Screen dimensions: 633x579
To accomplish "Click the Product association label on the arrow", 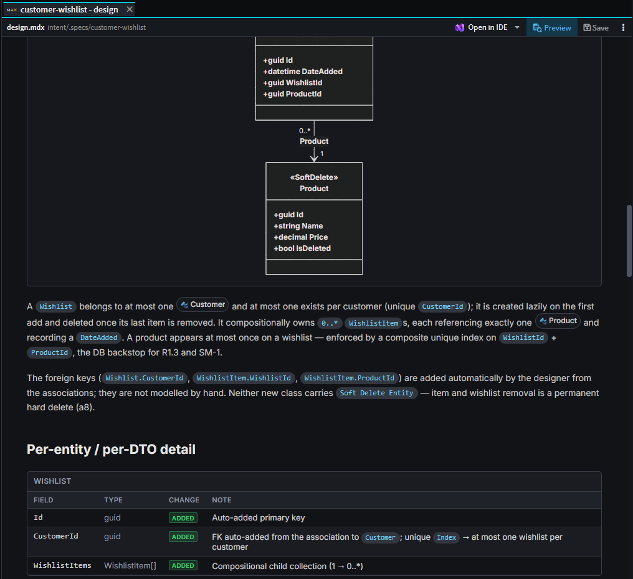I will [x=314, y=141].
